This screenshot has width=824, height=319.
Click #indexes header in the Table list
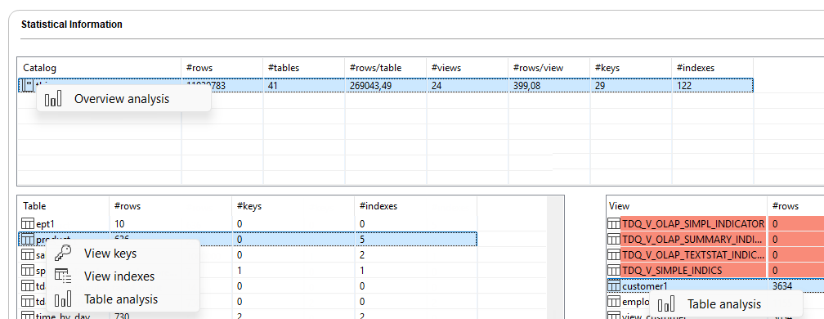pyautogui.click(x=415, y=206)
